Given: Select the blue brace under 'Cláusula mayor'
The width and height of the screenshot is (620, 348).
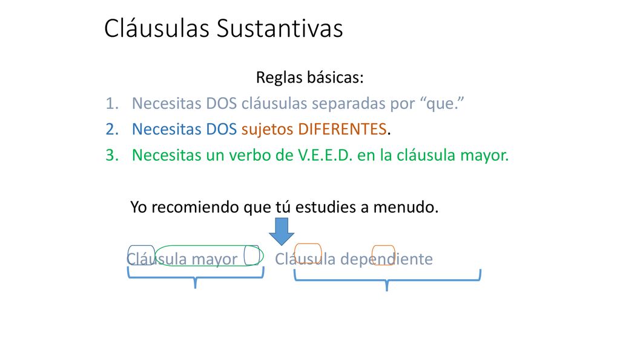Looking at the screenshot, I should click(x=196, y=277).
